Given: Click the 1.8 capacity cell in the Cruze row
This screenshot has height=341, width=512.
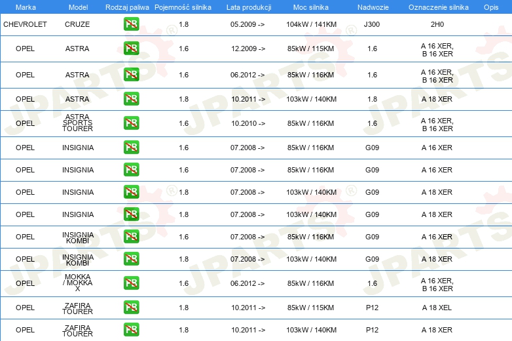Looking at the screenshot, I should 184,24.
